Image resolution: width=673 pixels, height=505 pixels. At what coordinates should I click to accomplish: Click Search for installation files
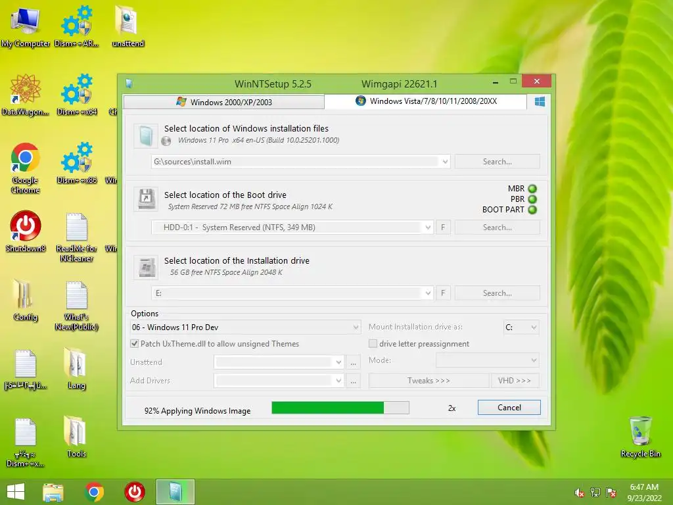[x=498, y=162]
